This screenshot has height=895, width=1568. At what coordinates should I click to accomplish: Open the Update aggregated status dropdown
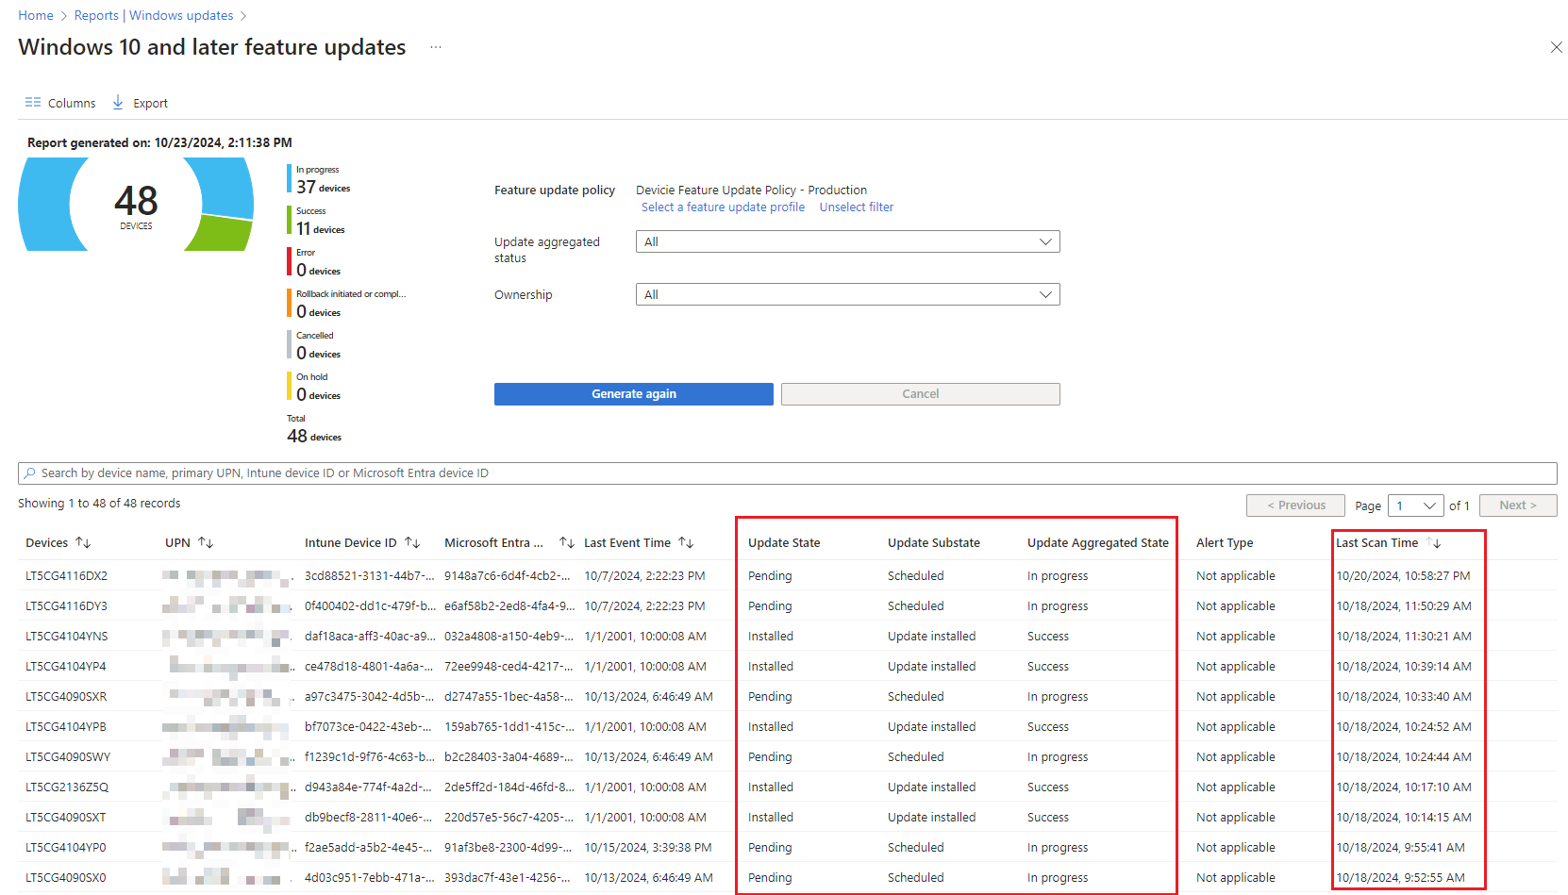click(x=1044, y=241)
